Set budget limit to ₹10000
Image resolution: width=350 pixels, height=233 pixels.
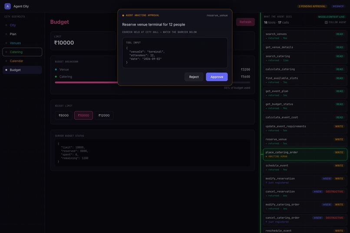tap(83, 115)
